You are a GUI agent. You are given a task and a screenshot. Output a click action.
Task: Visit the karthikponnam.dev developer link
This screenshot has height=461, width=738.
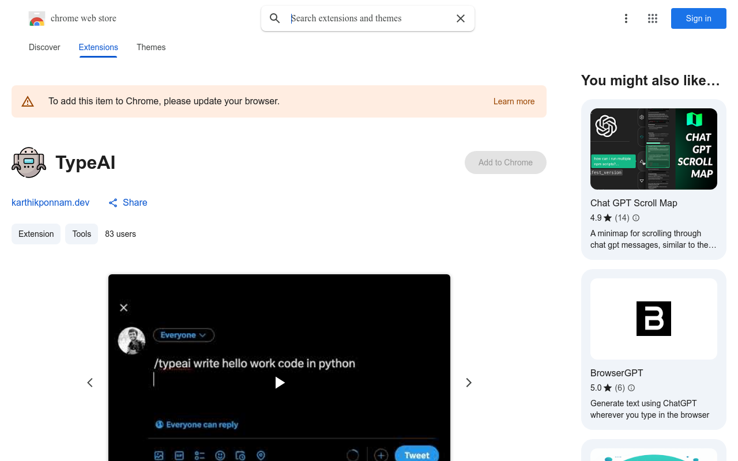click(51, 202)
